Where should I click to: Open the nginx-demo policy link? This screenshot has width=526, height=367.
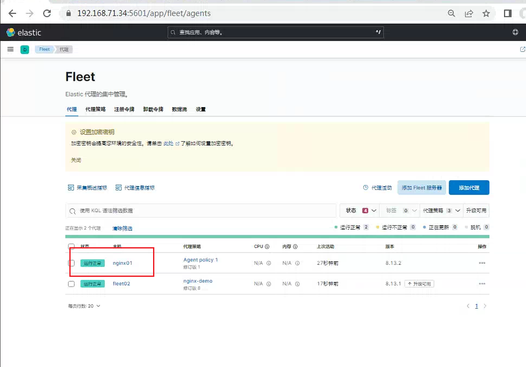198,281
